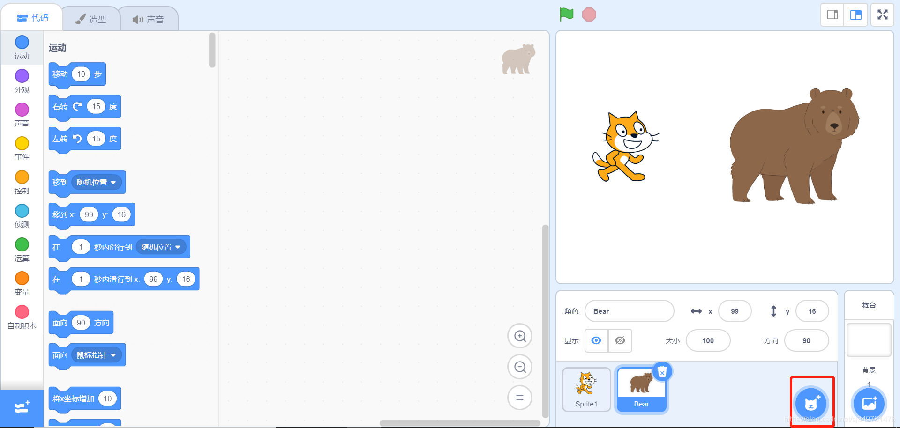The width and height of the screenshot is (900, 428).
Task: Click the 舞台 stage label
Action: pyautogui.click(x=869, y=305)
